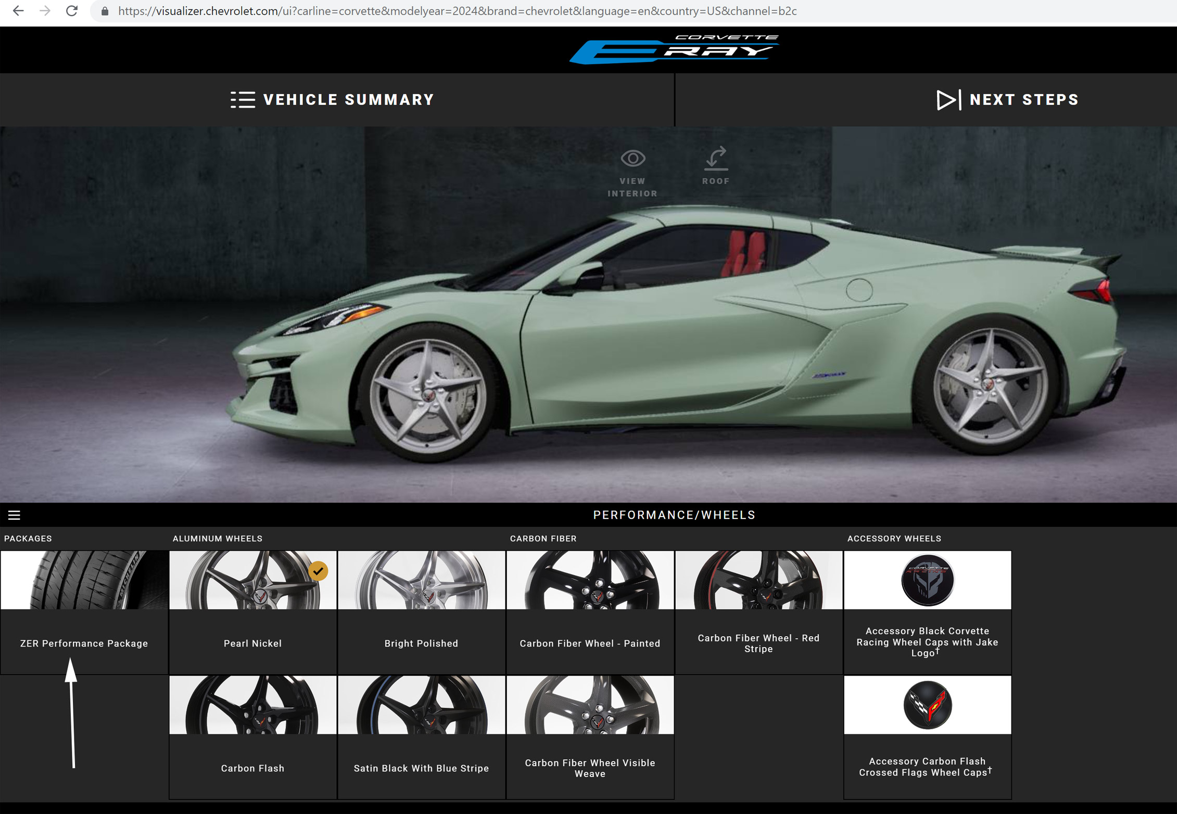
Task: Go to Next Steps
Action: coord(1023,100)
